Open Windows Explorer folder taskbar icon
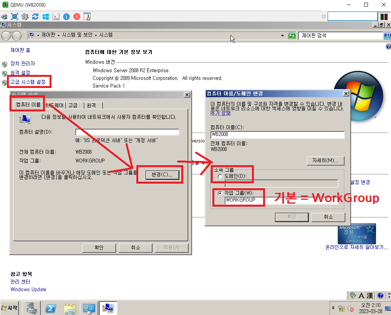The image size is (391, 315). tap(70, 308)
